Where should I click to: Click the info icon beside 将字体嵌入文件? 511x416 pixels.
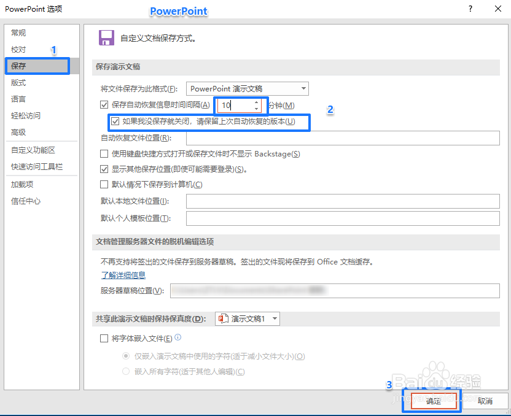coord(178,337)
